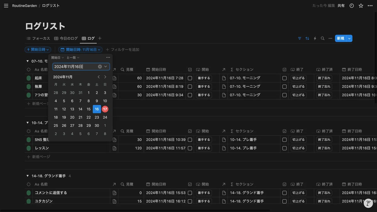Tick the 終了 checkbox for レッスン
This screenshot has height=212, width=377.
coord(284,148)
